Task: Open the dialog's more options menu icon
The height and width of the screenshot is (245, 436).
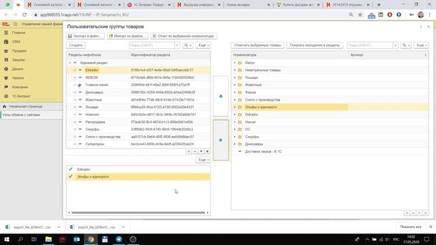Action: (420, 27)
